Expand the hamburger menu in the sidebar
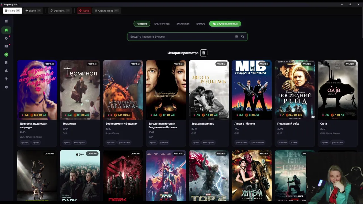 (6, 21)
